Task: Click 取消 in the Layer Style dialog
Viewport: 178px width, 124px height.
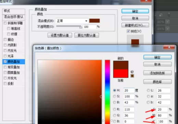Action: pyautogui.click(x=135, y=18)
